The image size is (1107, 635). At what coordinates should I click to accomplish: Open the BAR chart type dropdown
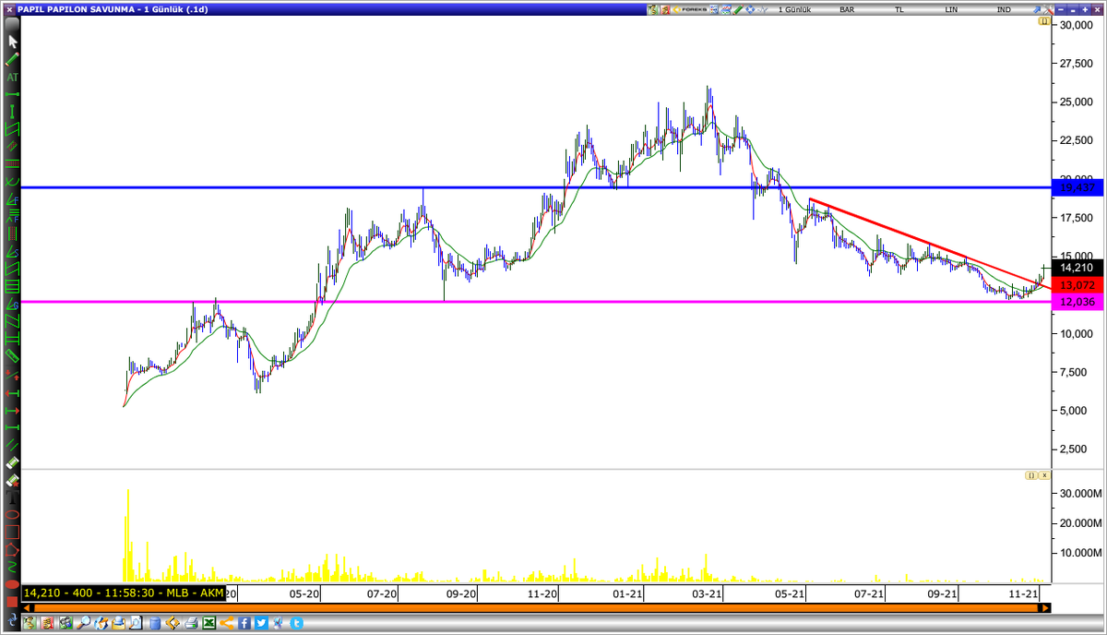point(846,9)
